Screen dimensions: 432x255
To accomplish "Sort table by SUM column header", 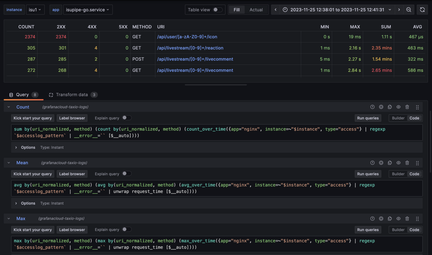I will (x=386, y=27).
